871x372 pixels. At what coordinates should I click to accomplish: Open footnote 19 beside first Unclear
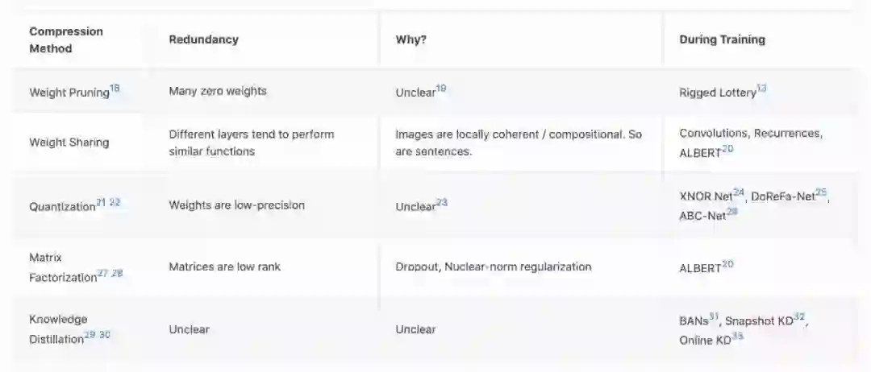click(x=441, y=89)
